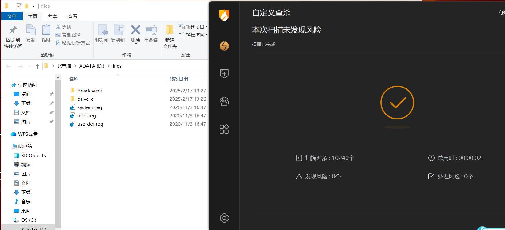Click the Paste ribbon icon
The height and width of the screenshot is (230, 505).
[x=46, y=33]
